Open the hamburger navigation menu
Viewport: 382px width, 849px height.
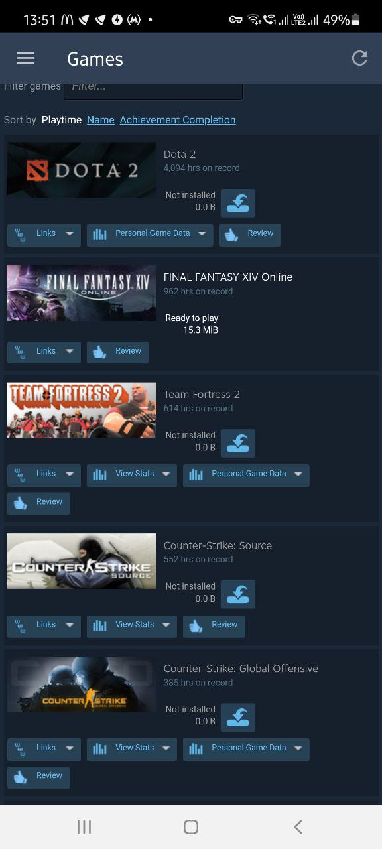(26, 58)
